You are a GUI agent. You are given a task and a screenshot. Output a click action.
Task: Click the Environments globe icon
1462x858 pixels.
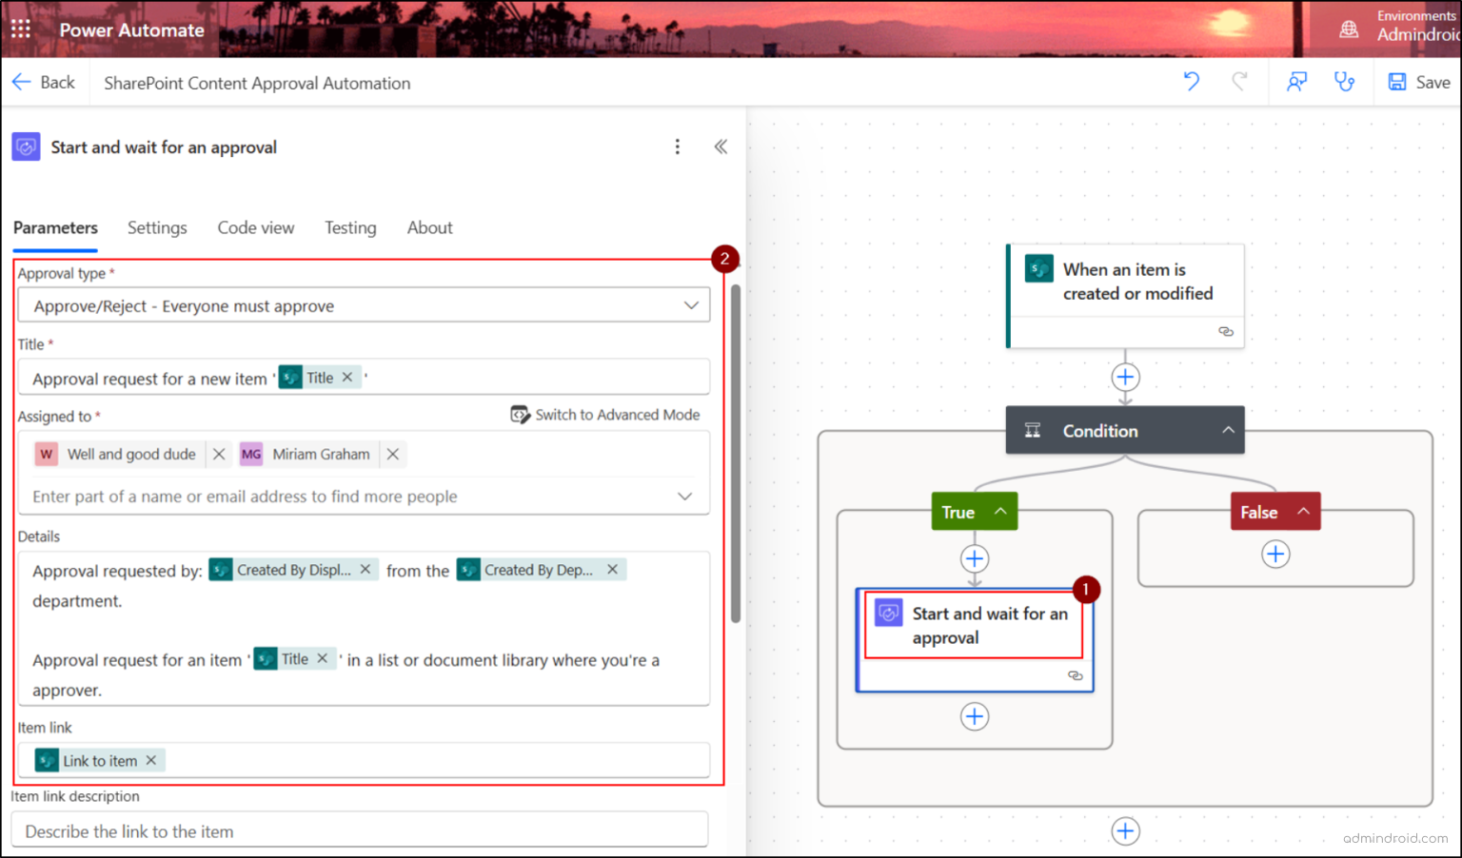pyautogui.click(x=1349, y=29)
